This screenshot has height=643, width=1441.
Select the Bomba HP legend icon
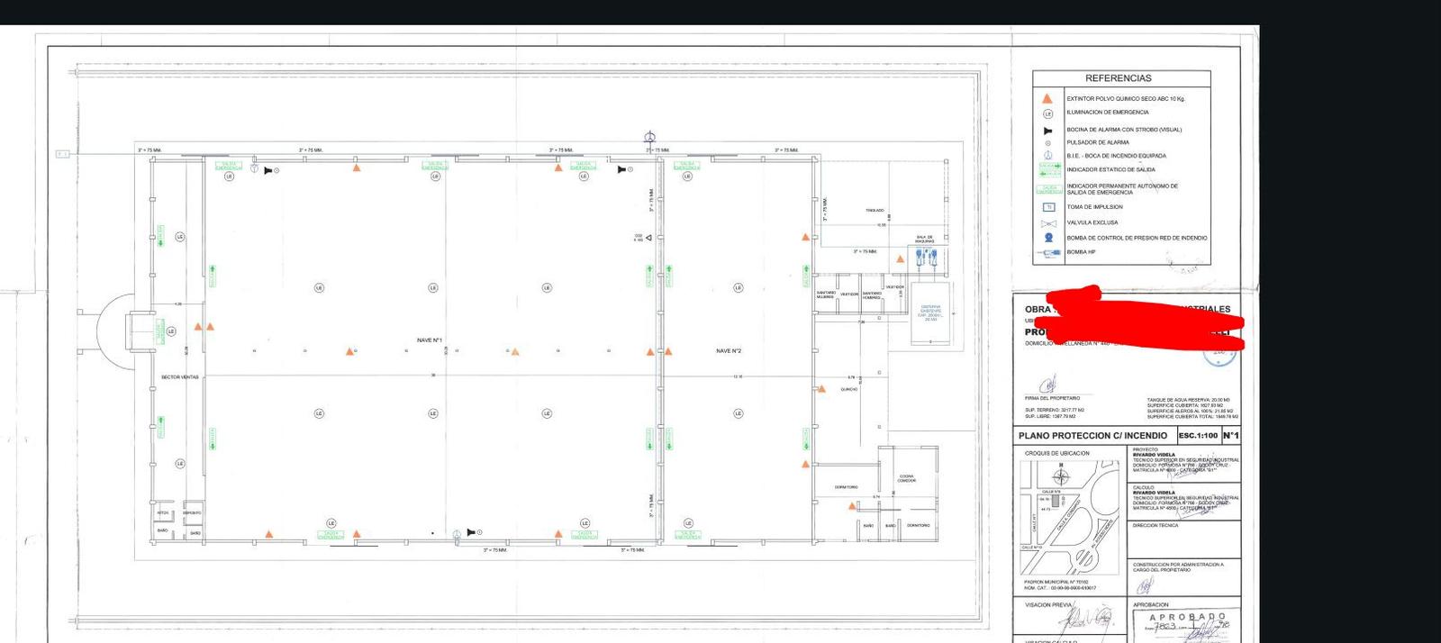pos(1049,252)
